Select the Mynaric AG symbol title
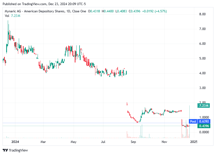This screenshot has height=155, width=216. (45, 11)
